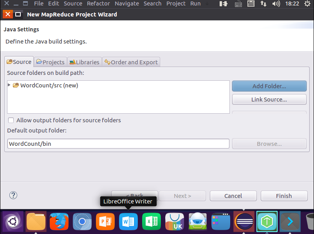The height and width of the screenshot is (234, 314).
Task: Expand the WordCount/src tree node
Action: pyautogui.click(x=9, y=85)
